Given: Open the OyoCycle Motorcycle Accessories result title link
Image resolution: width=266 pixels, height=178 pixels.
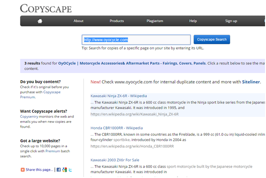Looking at the screenshot, I should pos(132,63).
